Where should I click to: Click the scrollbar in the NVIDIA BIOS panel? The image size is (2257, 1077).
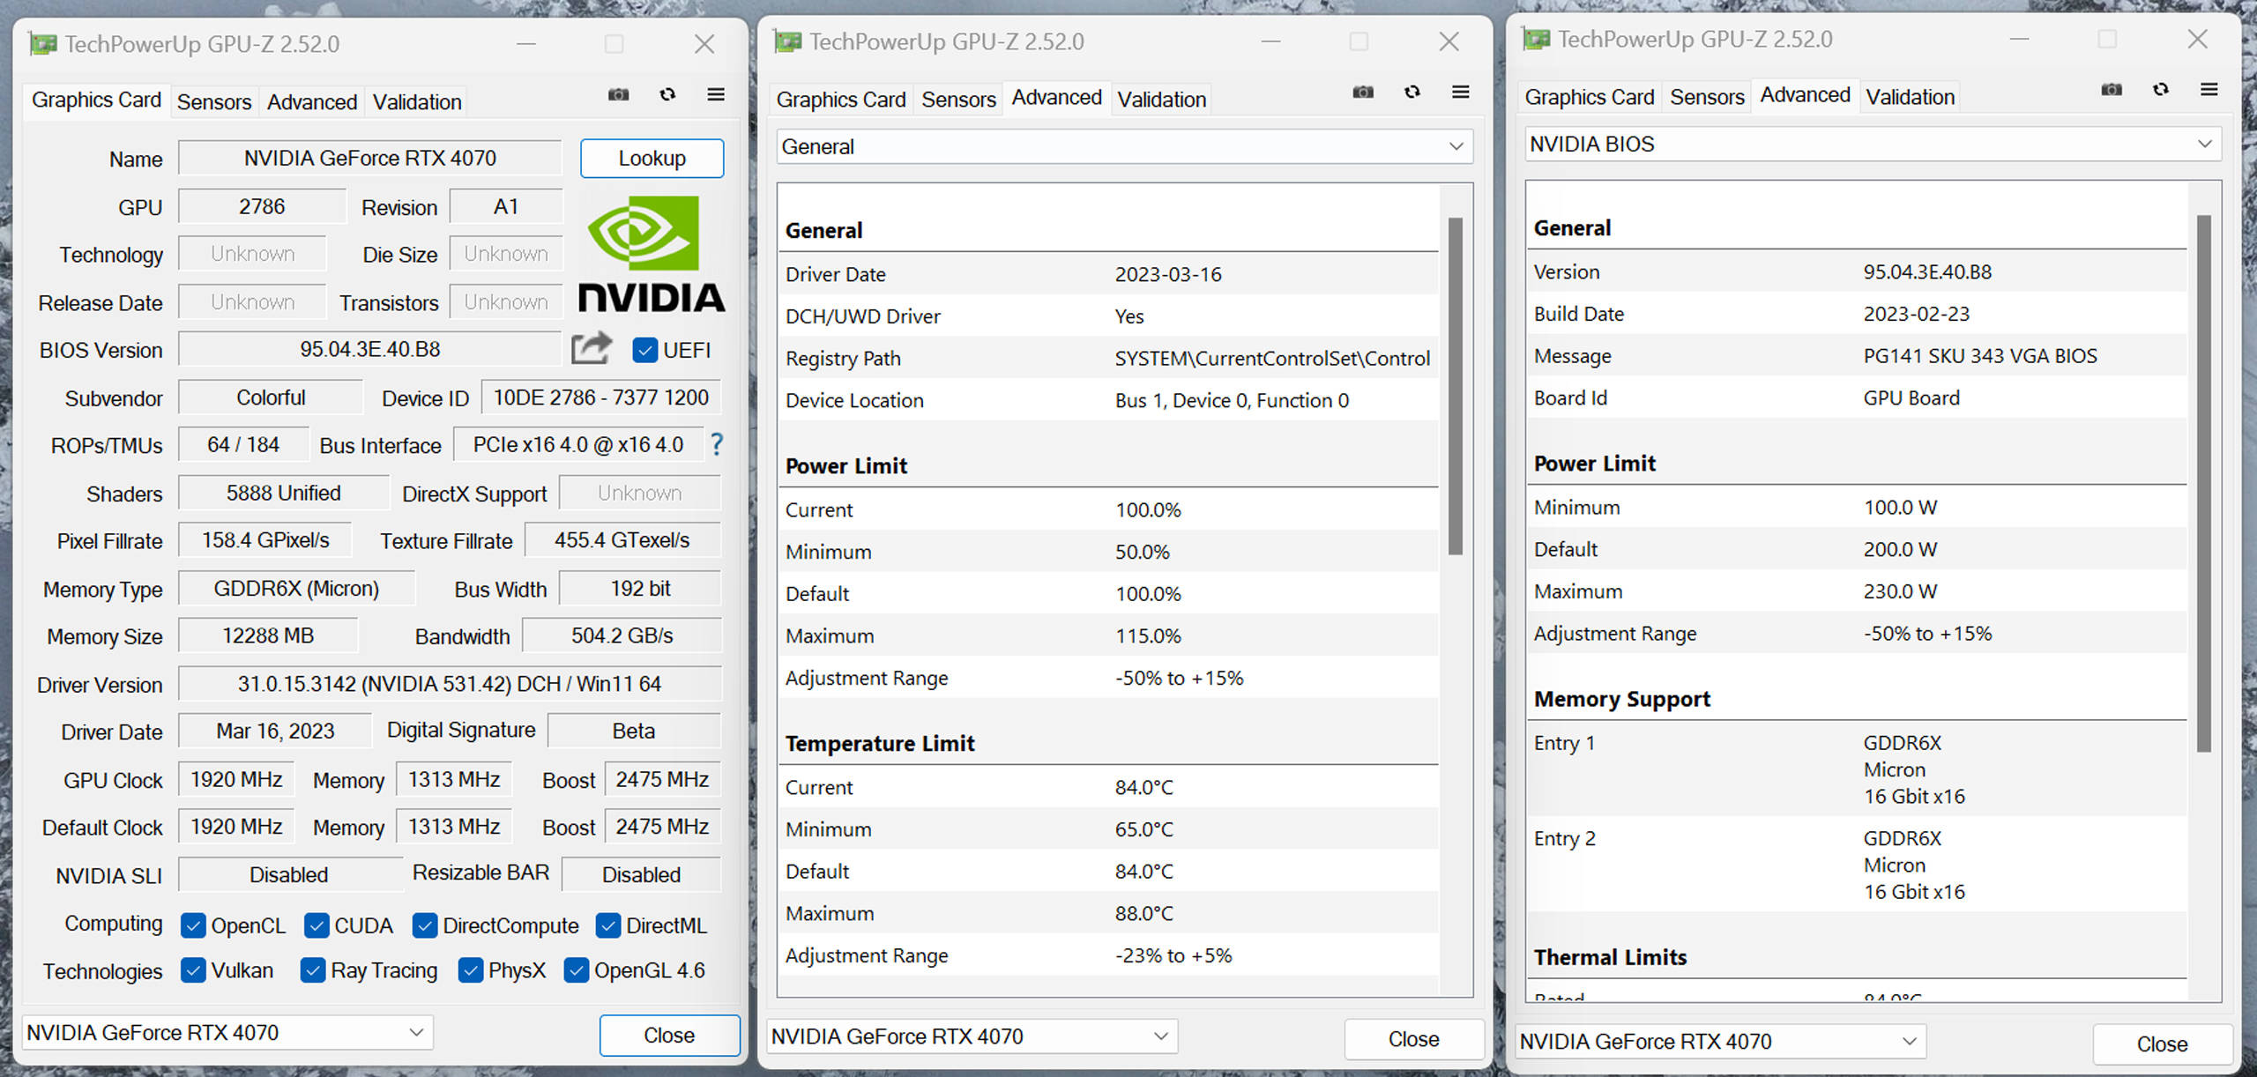tap(2203, 483)
